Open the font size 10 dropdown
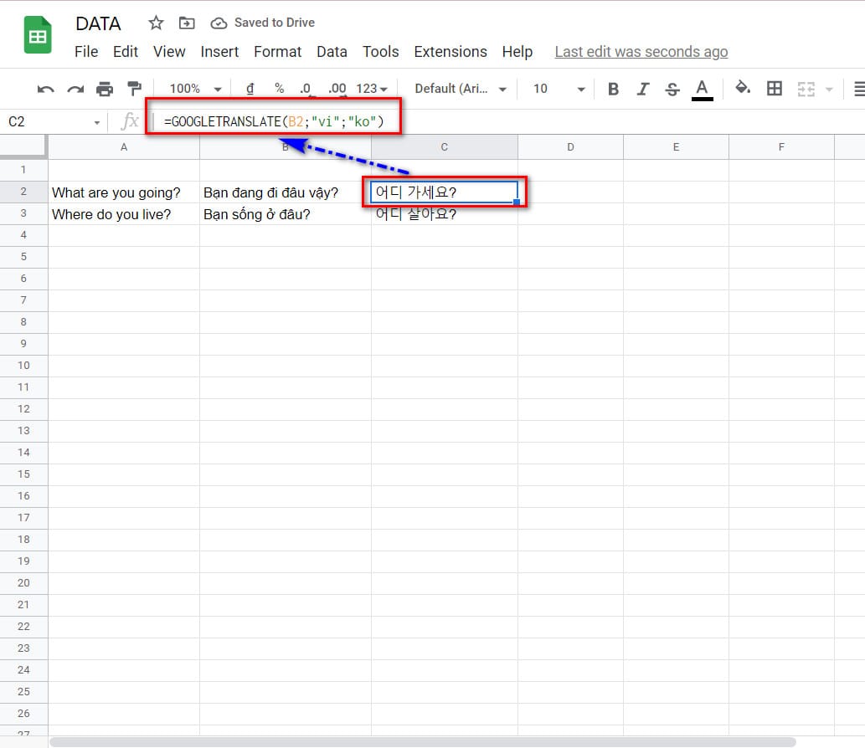Viewport: 865px width, 748px height. point(559,89)
